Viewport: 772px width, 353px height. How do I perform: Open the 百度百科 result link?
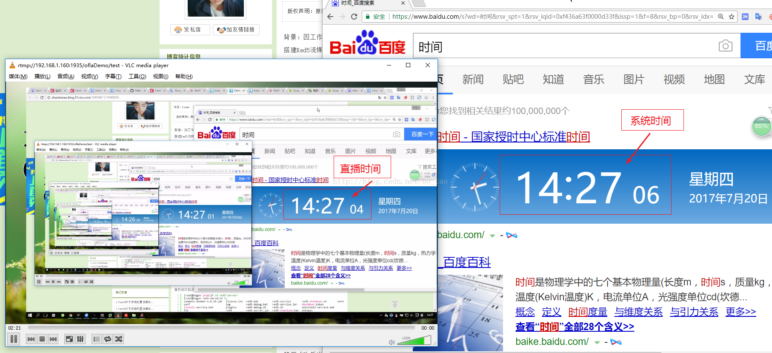click(x=466, y=262)
